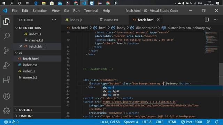Image resolution: width=223 pixels, height=125 pixels.
Task: Open Windows Action Center icon
Action: (217, 3)
